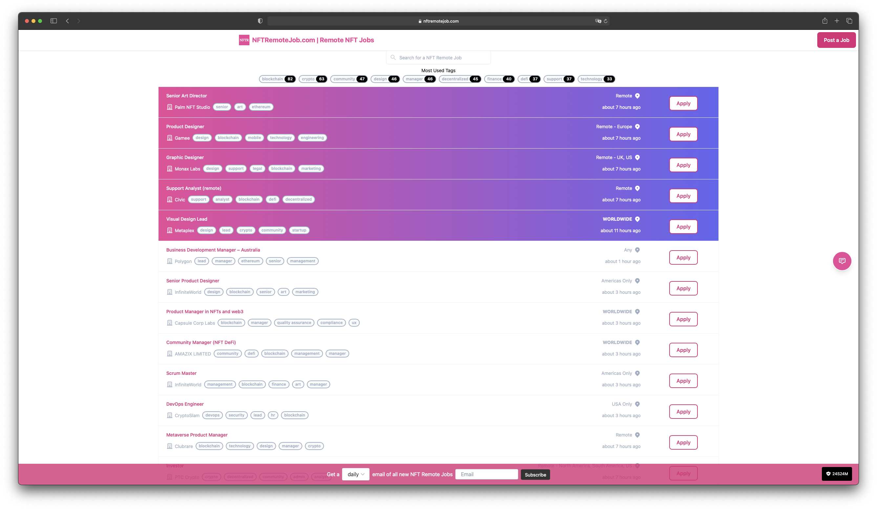Select the defi 37 most-used tag
Screen dimensions: 877x509
point(529,79)
